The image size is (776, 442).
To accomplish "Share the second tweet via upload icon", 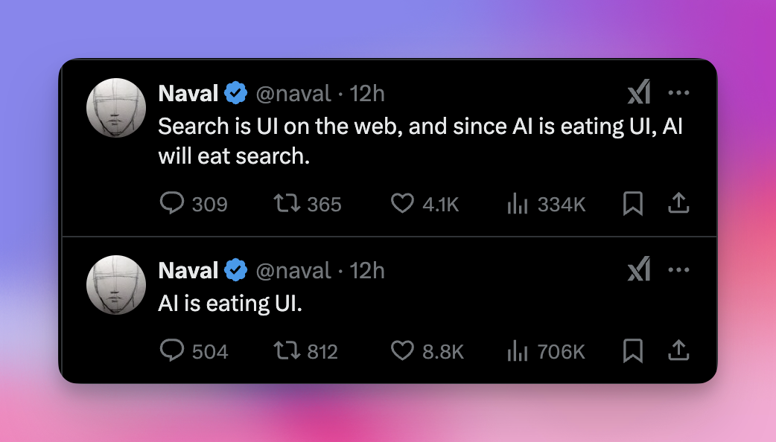I will (x=678, y=350).
